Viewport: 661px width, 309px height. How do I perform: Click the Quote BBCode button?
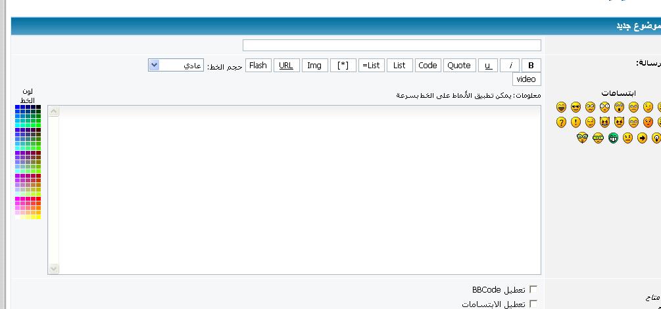pos(459,65)
